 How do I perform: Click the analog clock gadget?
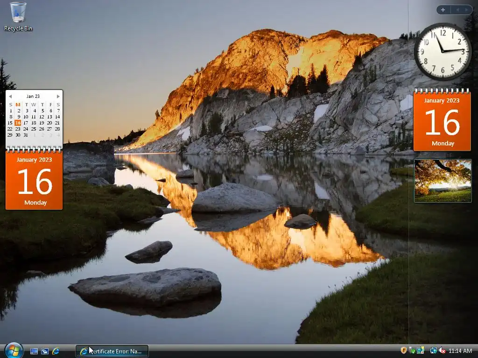[443, 51]
